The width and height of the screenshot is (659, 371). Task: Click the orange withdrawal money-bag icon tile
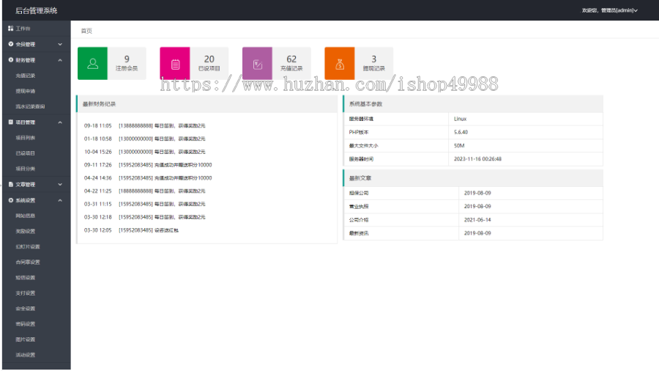pyautogui.click(x=340, y=64)
